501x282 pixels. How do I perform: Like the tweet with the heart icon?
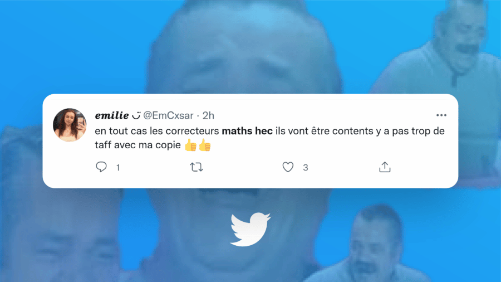[288, 167]
